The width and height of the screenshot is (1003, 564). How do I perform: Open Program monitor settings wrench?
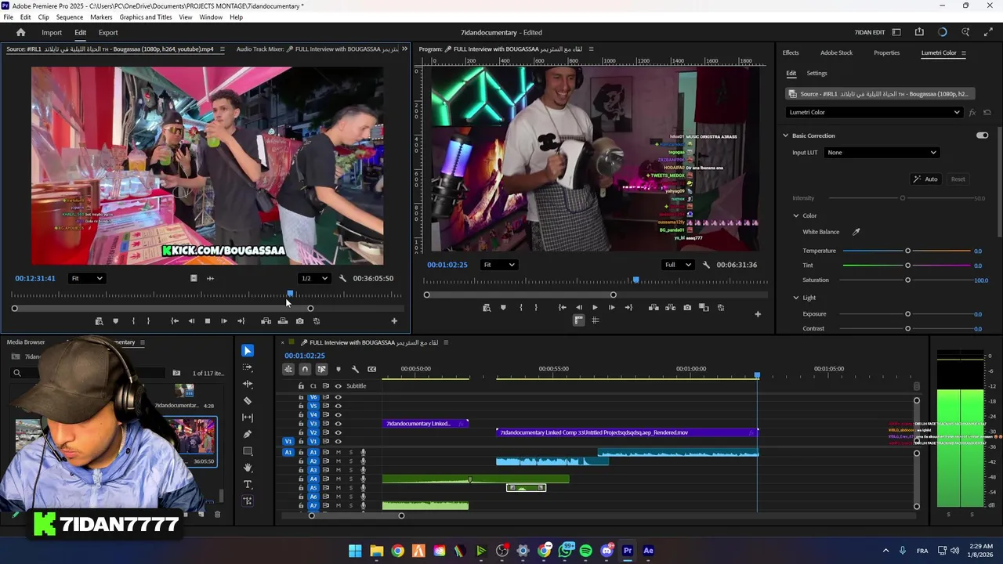click(x=706, y=265)
